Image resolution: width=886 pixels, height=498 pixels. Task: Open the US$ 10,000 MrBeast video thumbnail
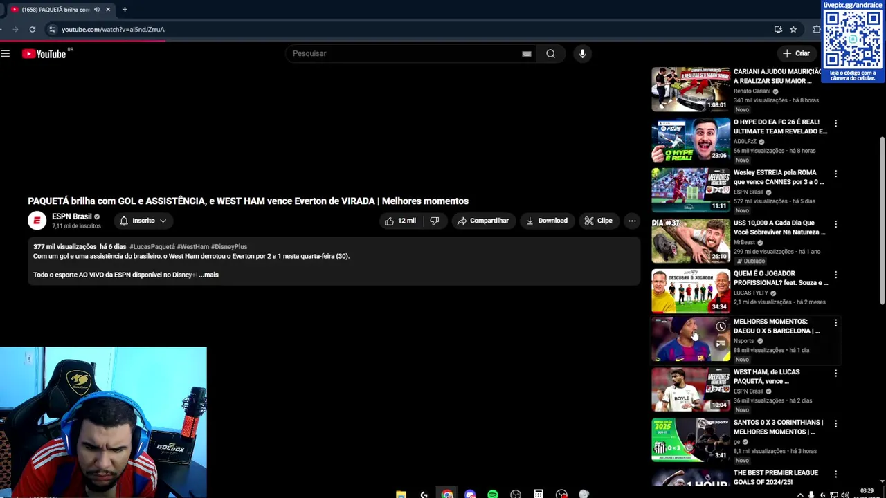click(x=690, y=241)
